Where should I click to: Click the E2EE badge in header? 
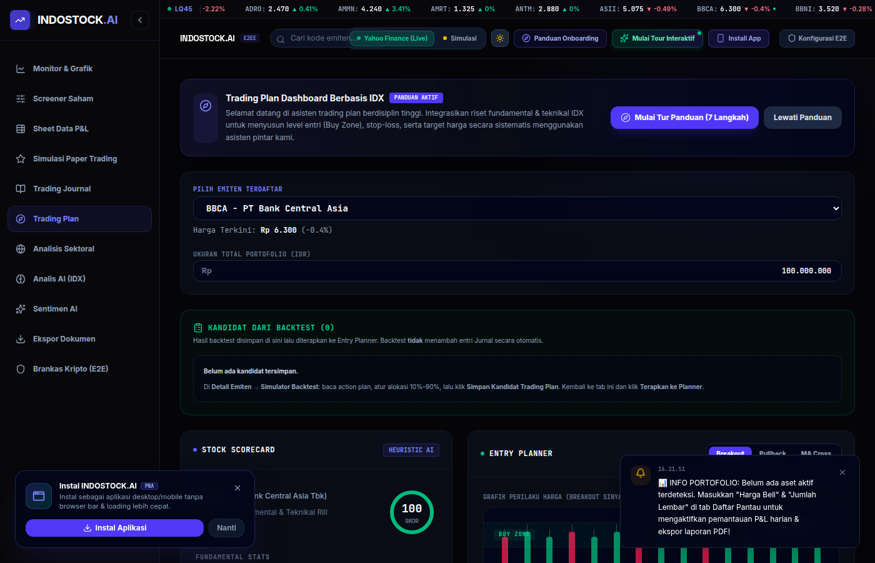250,38
